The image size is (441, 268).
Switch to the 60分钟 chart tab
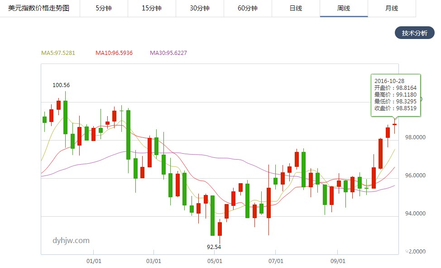coord(248,8)
